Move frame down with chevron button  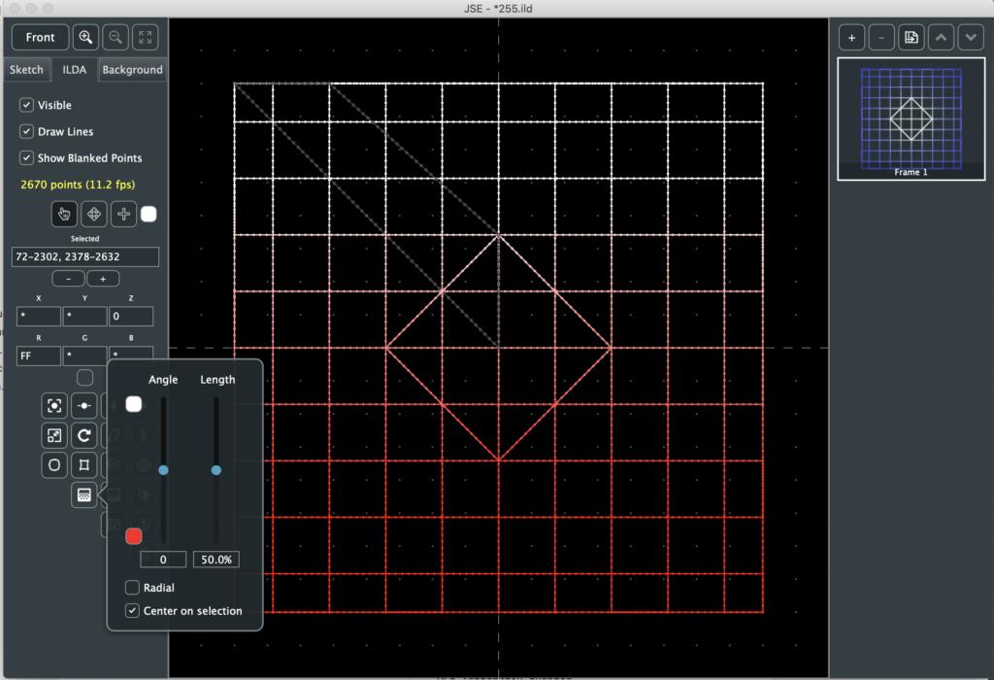click(x=970, y=38)
